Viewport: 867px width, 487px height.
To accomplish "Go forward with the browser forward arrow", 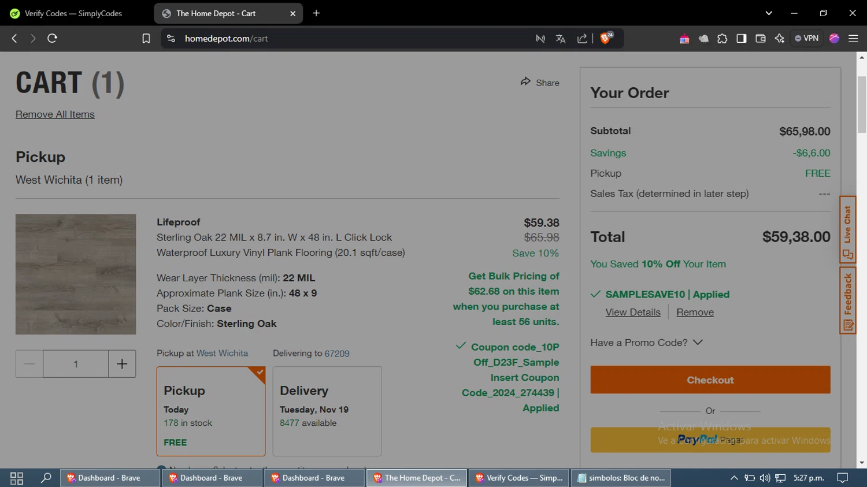I will tap(33, 39).
